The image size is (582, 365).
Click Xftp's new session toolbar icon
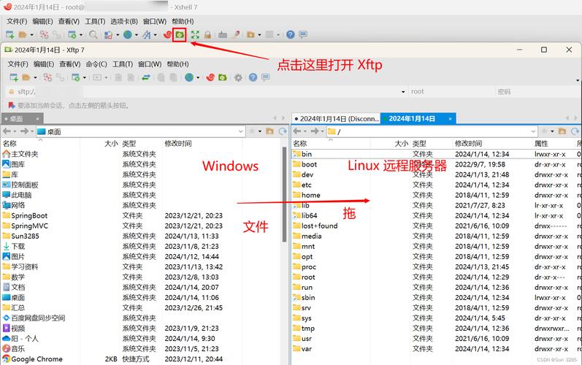tap(14, 77)
